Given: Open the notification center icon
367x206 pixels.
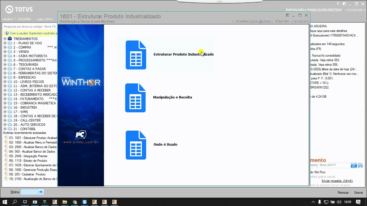Looking at the screenshot, I should 358,202.
